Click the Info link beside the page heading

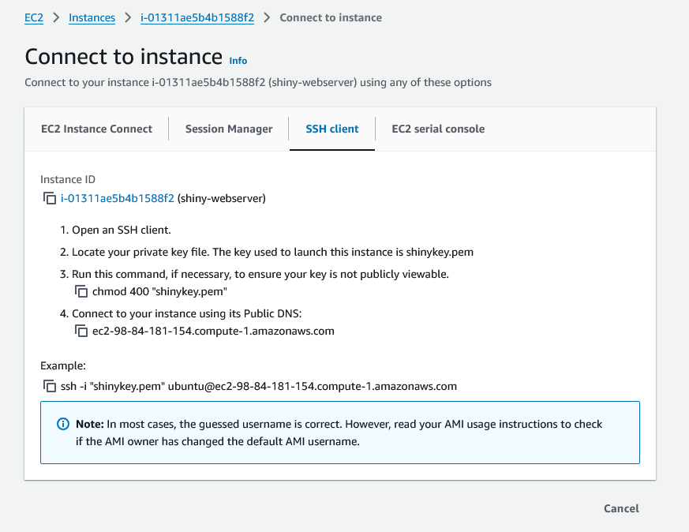click(238, 61)
